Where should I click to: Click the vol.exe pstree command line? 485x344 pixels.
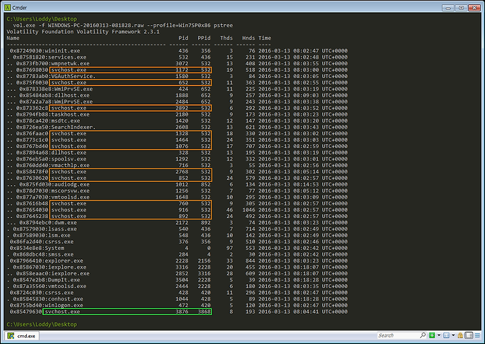point(123,26)
